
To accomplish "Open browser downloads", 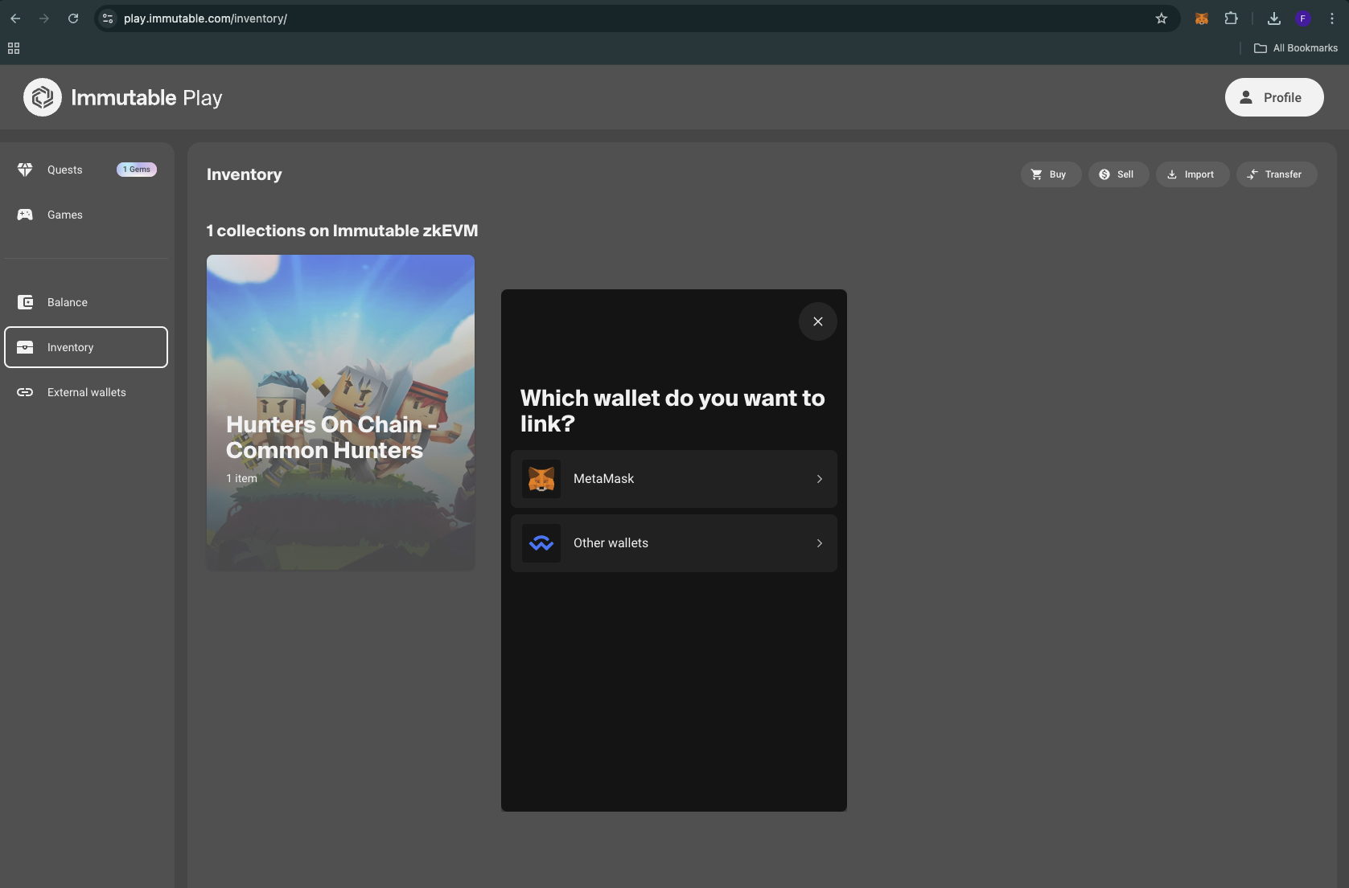I will [1274, 18].
